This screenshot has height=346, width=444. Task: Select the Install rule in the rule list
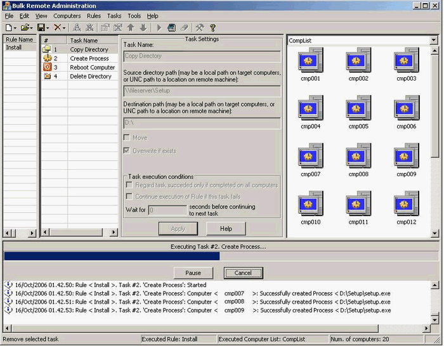coord(14,48)
